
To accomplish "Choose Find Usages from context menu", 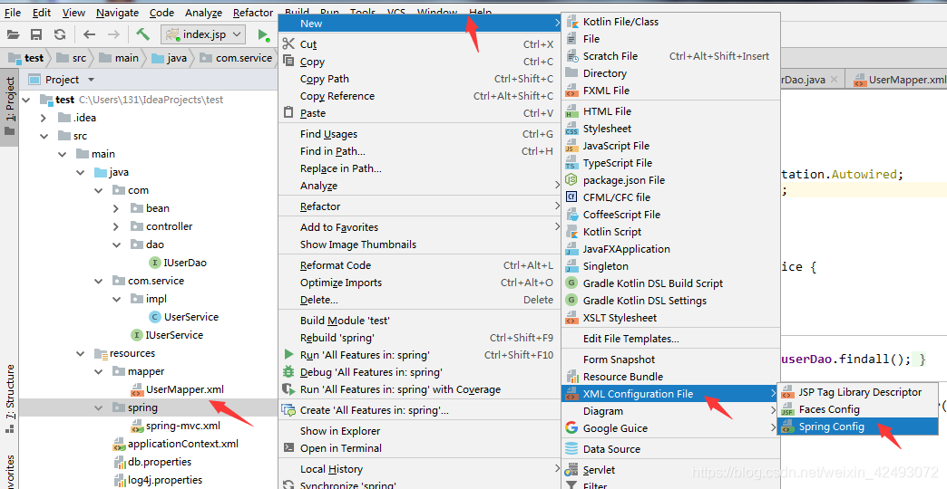I will [x=418, y=134].
